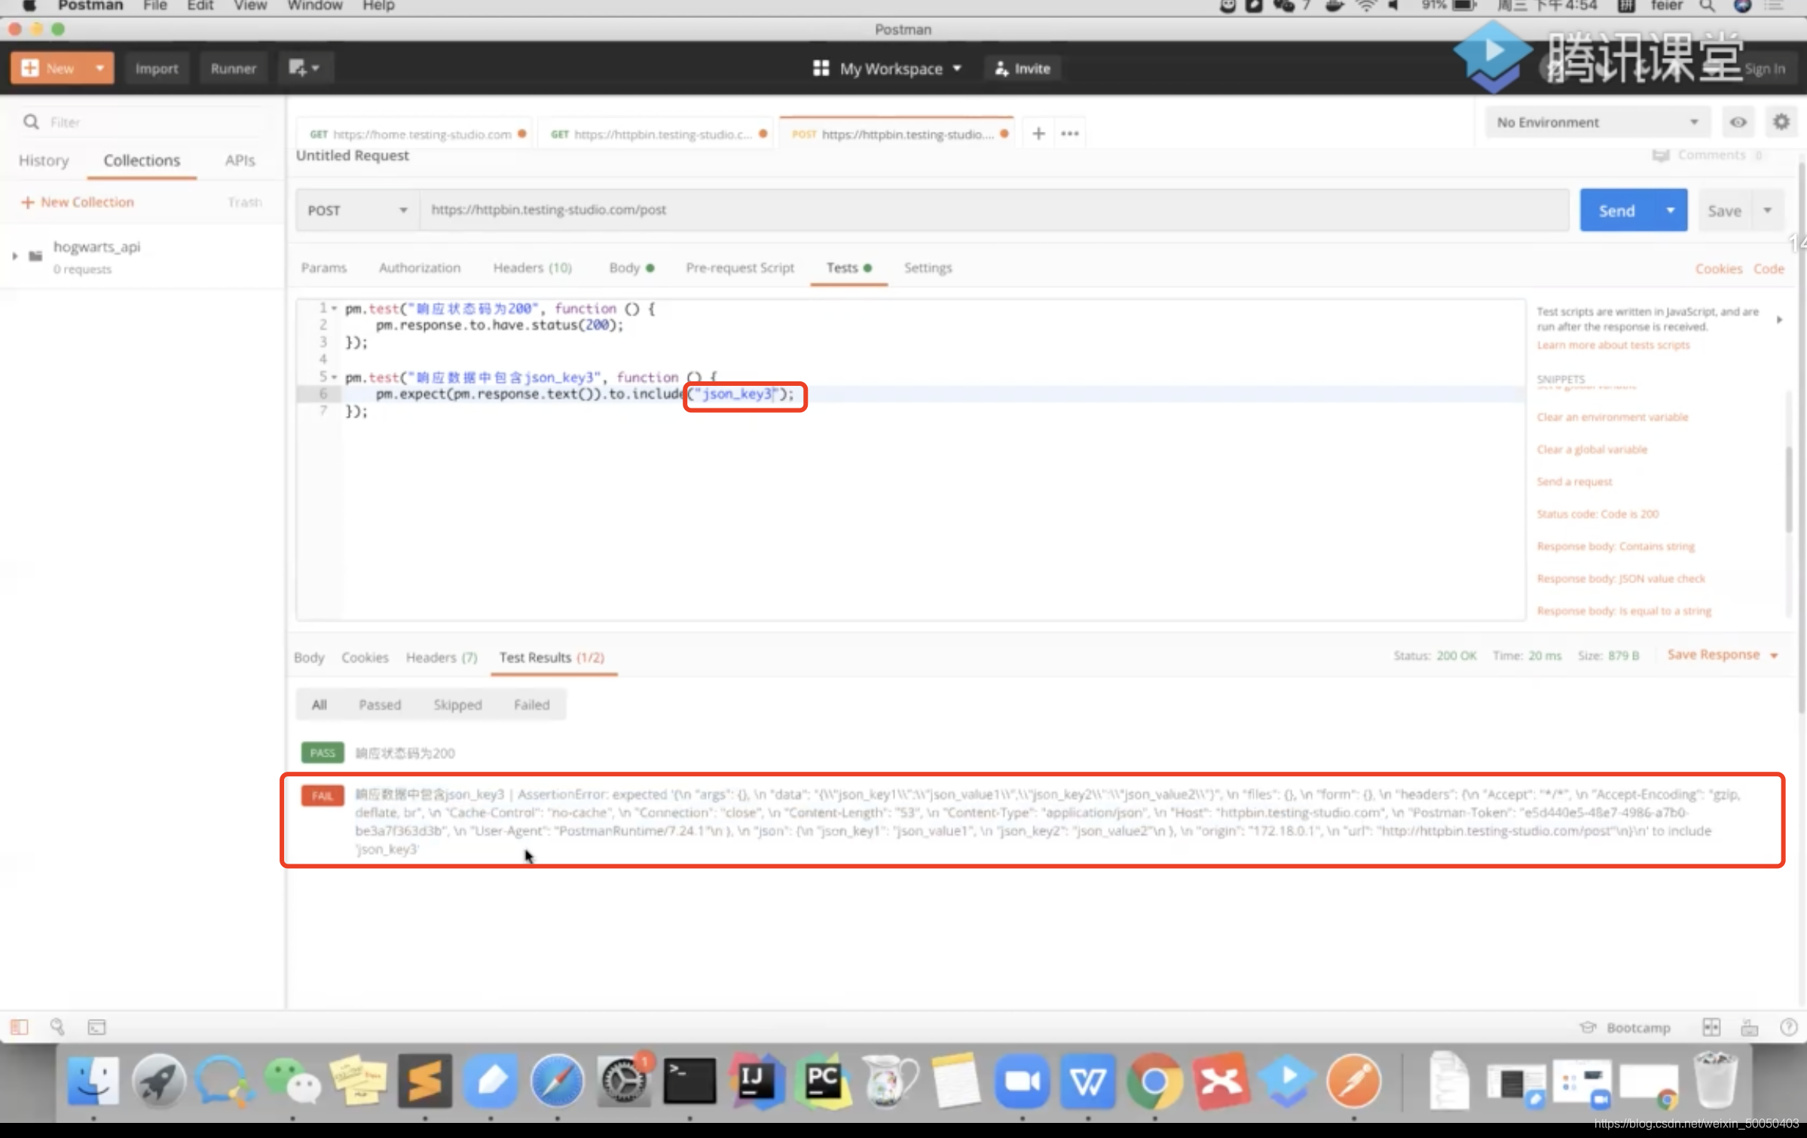Click the Send button

[1616, 210]
